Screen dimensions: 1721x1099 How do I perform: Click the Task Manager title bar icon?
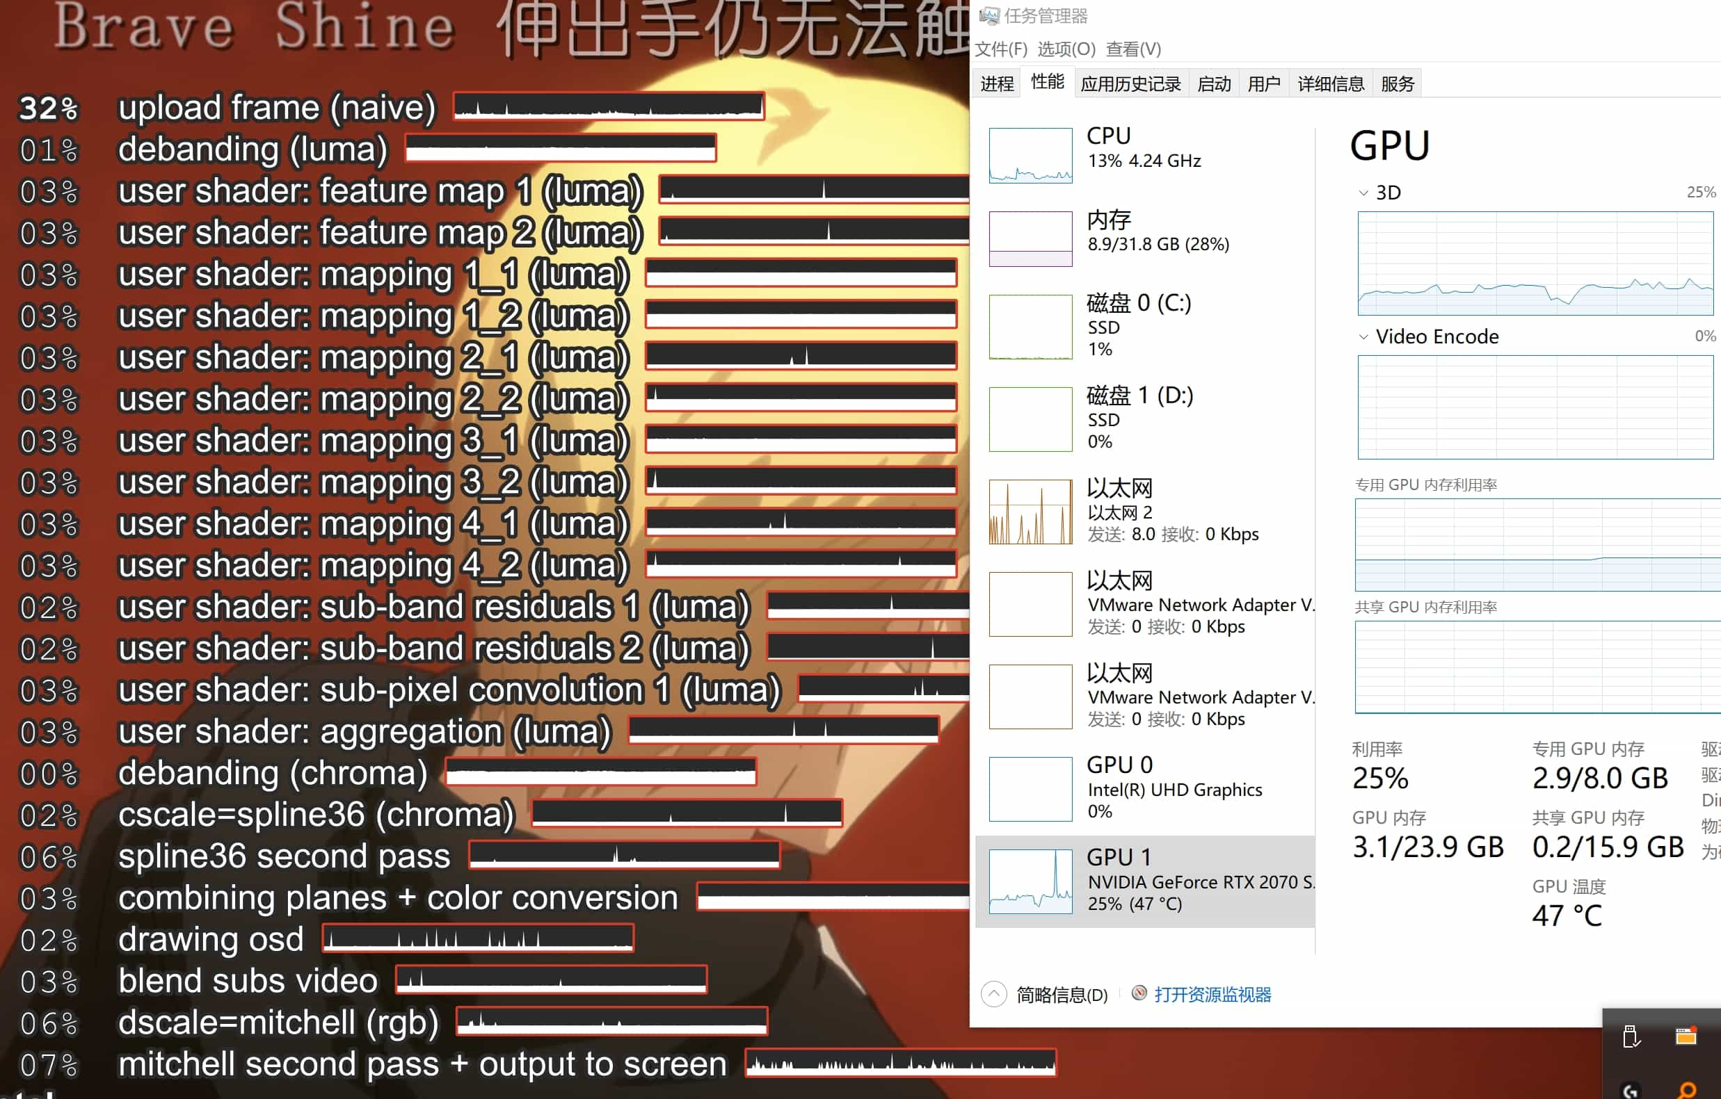pos(988,15)
